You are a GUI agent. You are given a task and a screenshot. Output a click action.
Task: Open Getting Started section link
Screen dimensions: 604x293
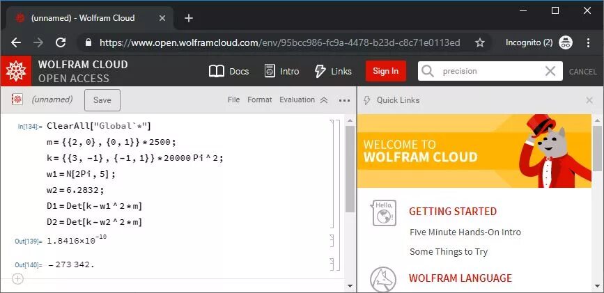click(x=453, y=212)
